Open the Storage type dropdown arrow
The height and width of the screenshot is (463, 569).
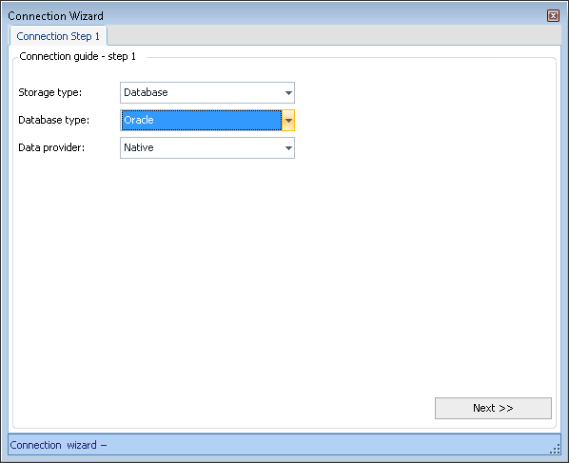pyautogui.click(x=288, y=93)
